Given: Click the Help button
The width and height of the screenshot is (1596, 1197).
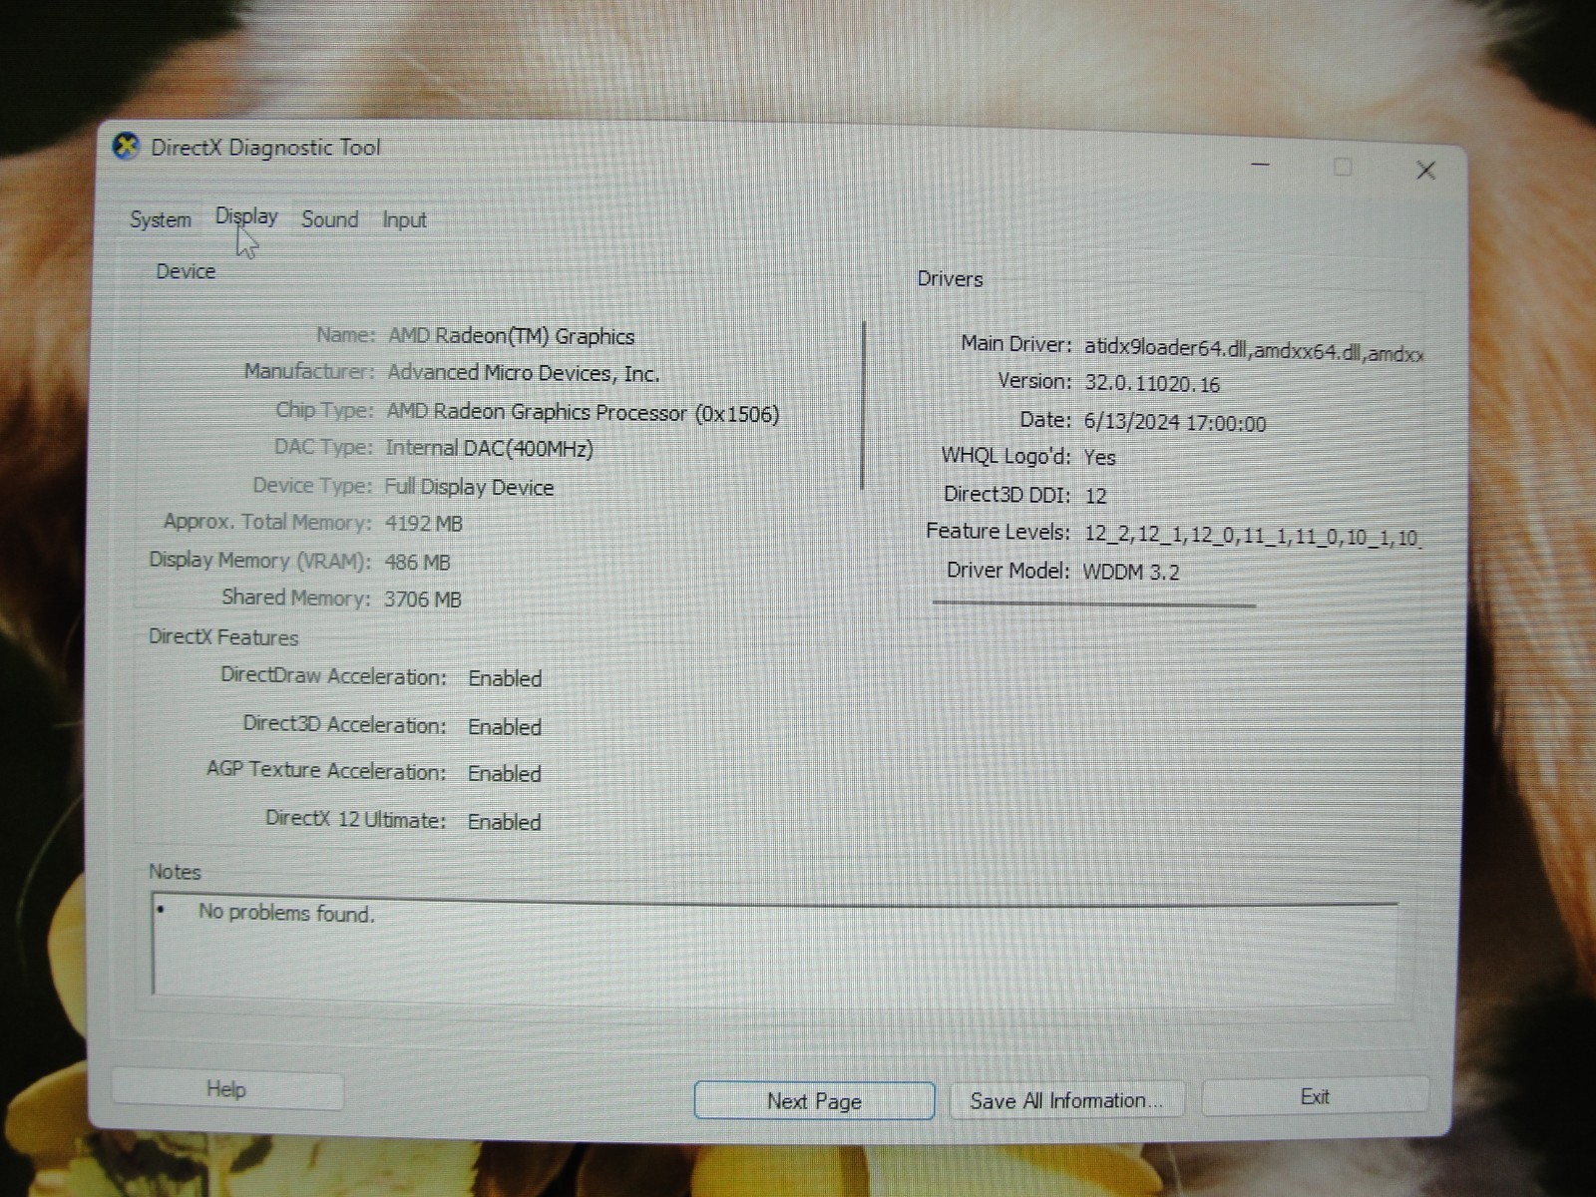Looking at the screenshot, I should pyautogui.click(x=226, y=1089).
